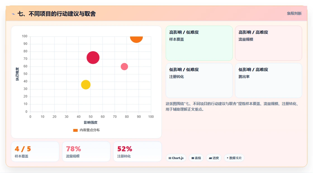Click the 数据卡片 tag chip
This screenshot has width=313, height=173.
pyautogui.click(x=234, y=158)
